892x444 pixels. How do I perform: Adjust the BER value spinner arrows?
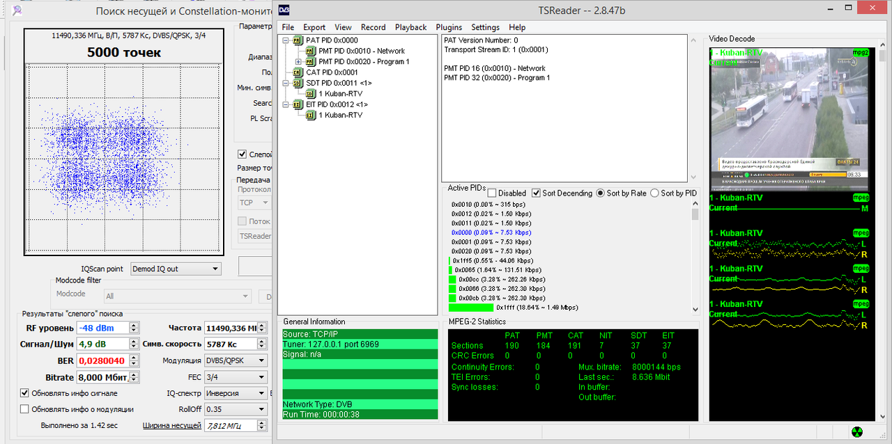(x=134, y=360)
